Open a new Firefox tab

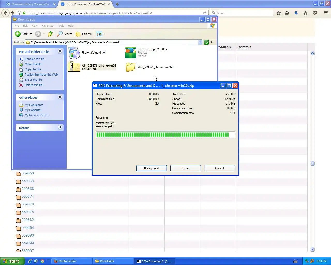[117, 4]
